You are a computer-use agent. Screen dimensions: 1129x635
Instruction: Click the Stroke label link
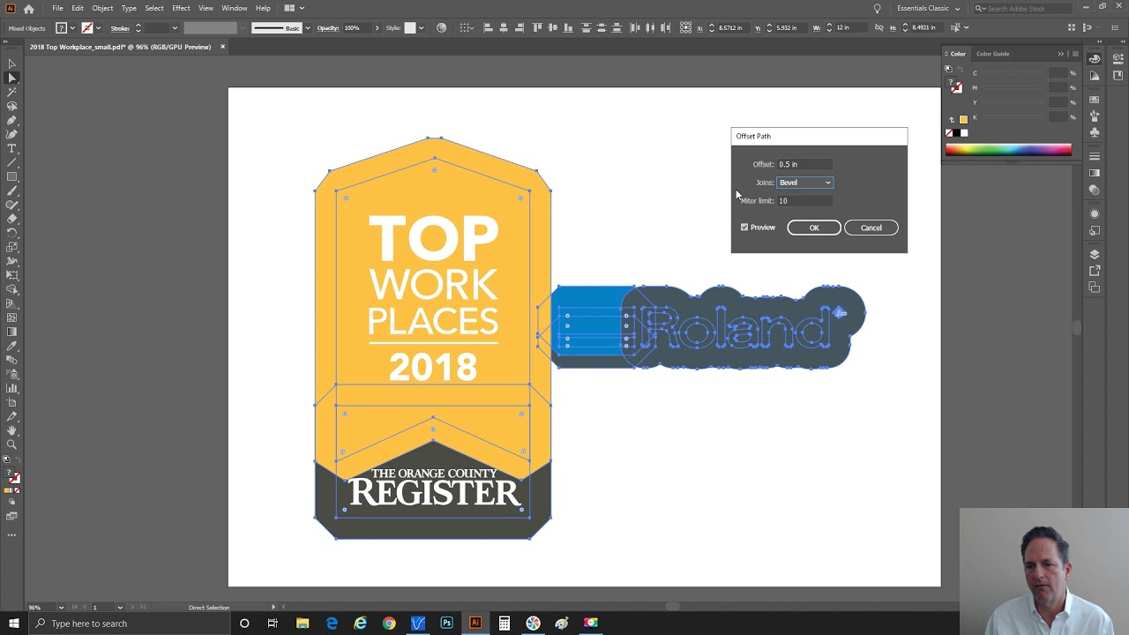click(x=120, y=28)
